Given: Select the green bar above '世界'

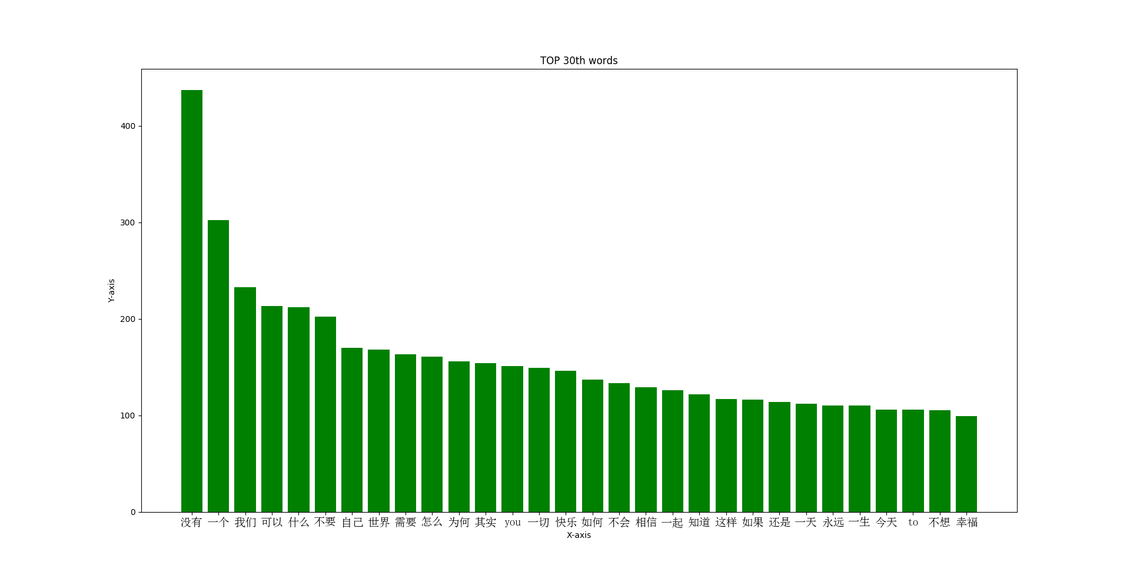Looking at the screenshot, I should [x=378, y=431].
